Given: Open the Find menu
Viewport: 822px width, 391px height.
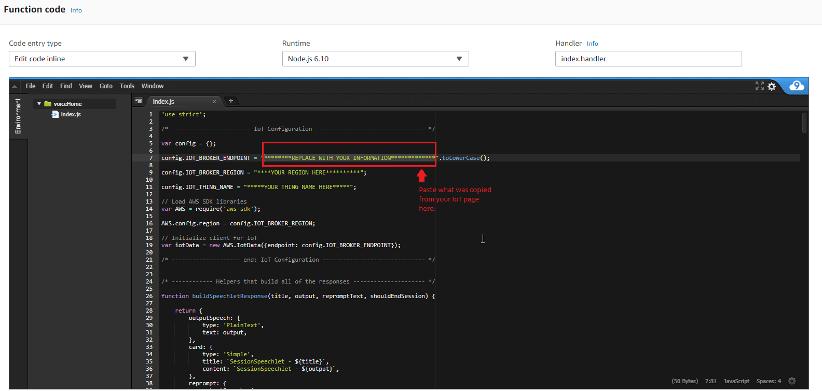Looking at the screenshot, I should coord(66,86).
